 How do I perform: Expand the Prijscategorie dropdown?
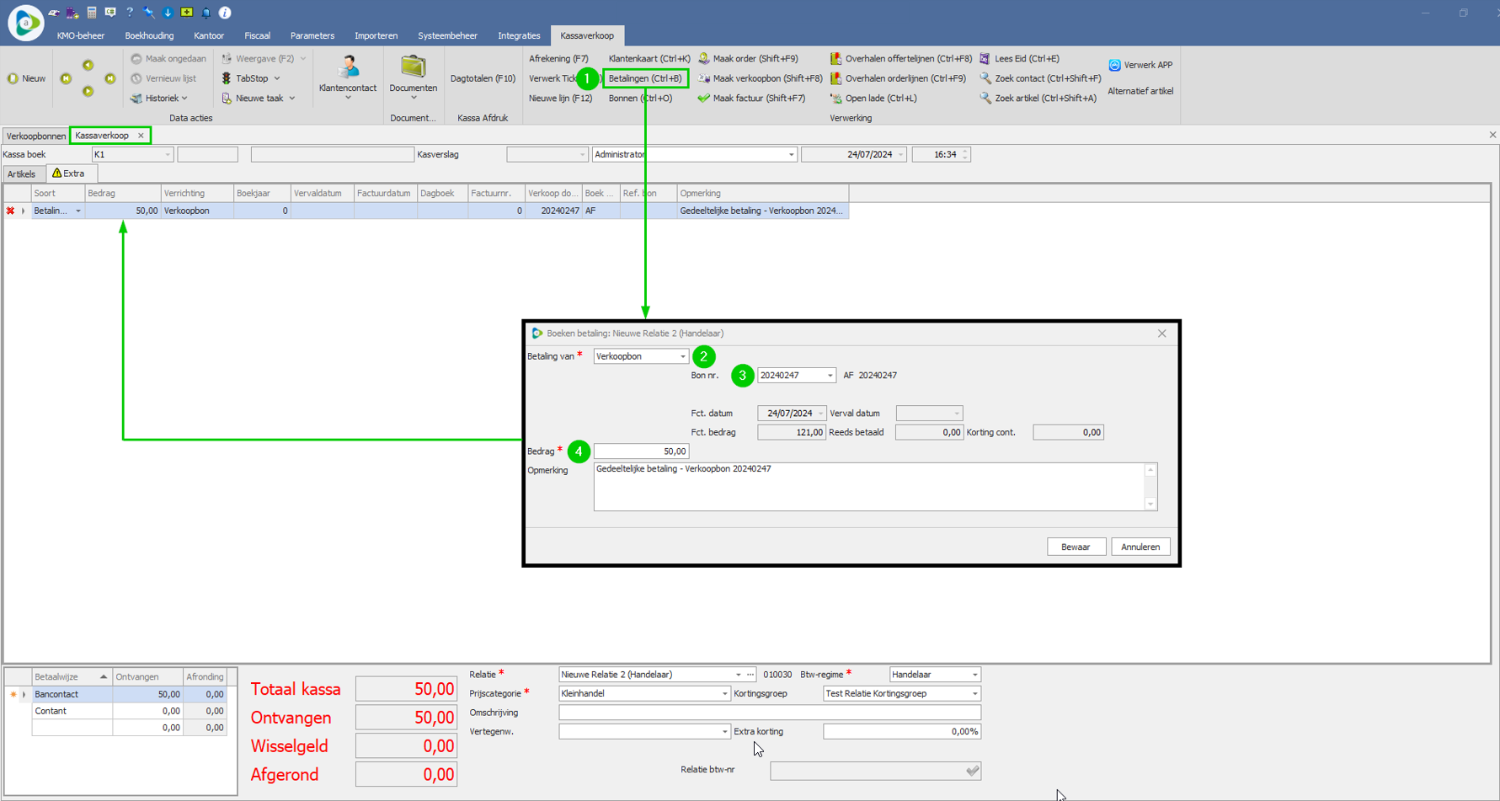723,694
